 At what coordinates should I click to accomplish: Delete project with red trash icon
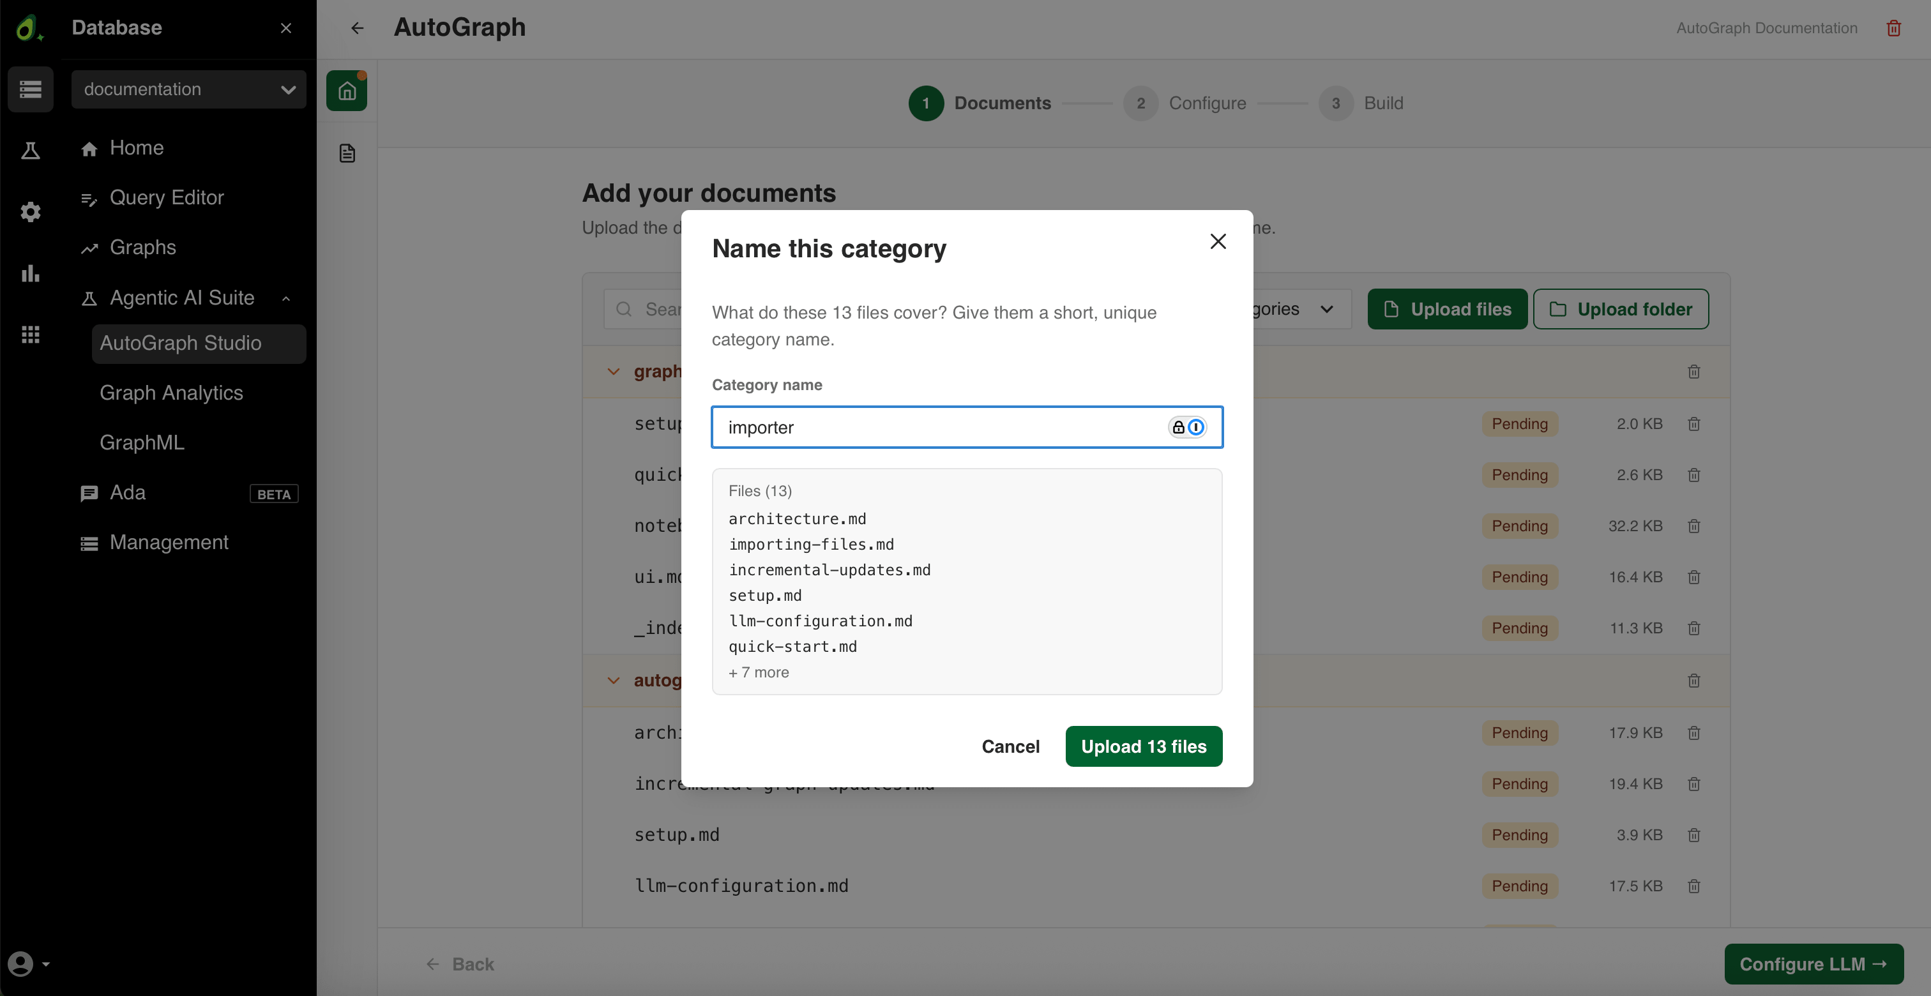[x=1893, y=27]
